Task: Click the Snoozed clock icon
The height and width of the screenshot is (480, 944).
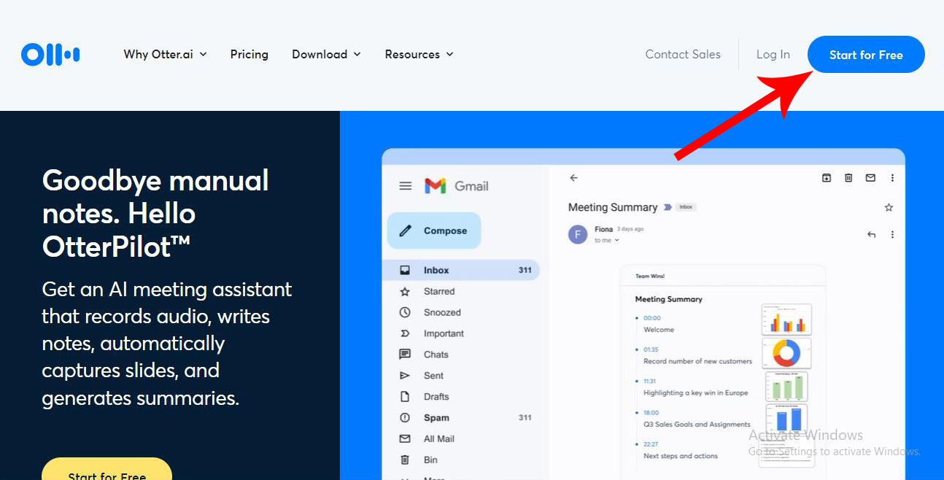Action: (405, 312)
